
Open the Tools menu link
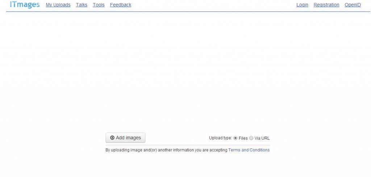[99, 5]
